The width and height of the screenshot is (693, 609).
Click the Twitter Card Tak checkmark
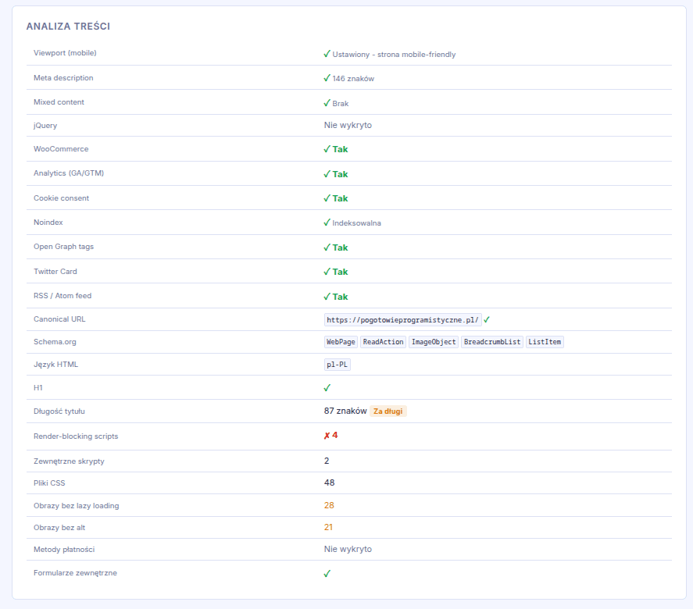click(327, 272)
